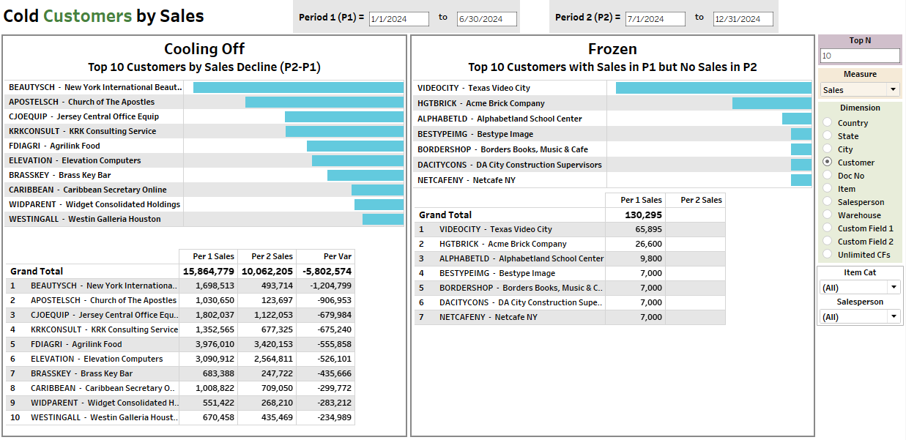Click the Period 2 end date field

[x=743, y=19]
